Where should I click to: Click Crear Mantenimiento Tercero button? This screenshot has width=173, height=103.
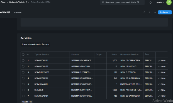click(35, 44)
